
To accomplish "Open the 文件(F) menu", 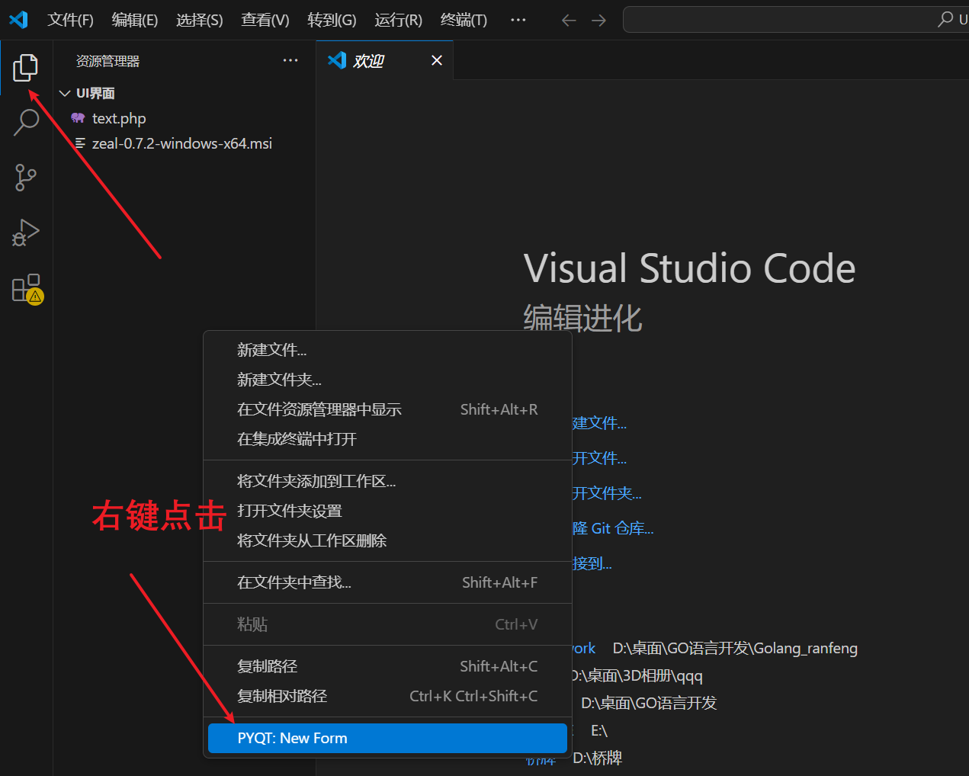I will pos(70,20).
